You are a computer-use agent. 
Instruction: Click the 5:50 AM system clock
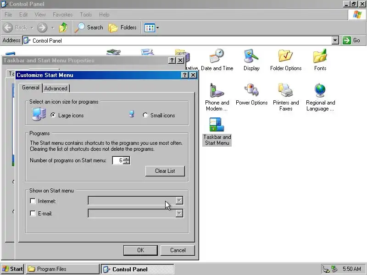351,269
